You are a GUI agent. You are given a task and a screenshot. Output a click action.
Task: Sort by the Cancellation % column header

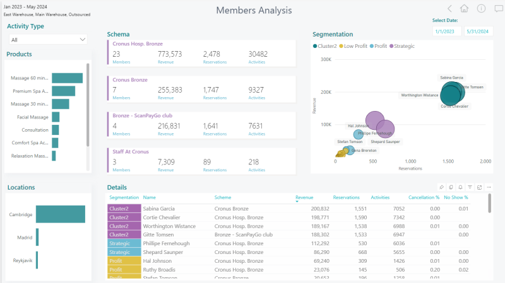point(424,197)
